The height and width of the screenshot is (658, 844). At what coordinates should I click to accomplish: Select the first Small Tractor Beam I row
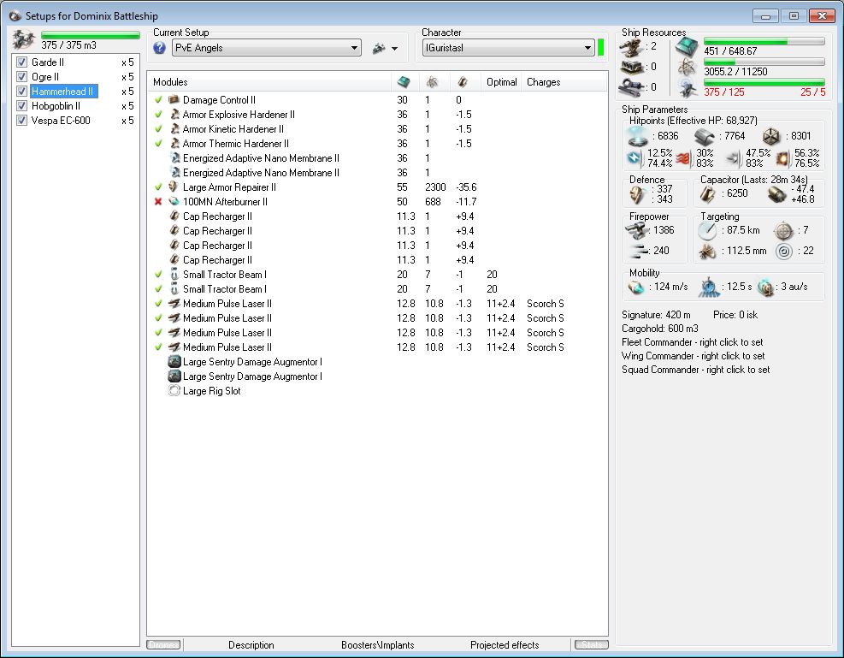click(x=377, y=274)
